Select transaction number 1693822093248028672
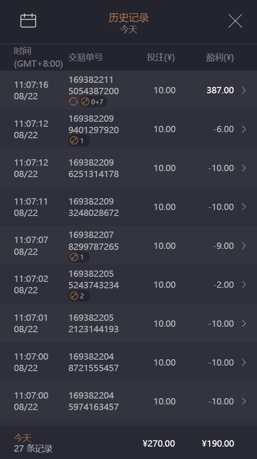Screen dimensions: 257x459 (x=94, y=207)
